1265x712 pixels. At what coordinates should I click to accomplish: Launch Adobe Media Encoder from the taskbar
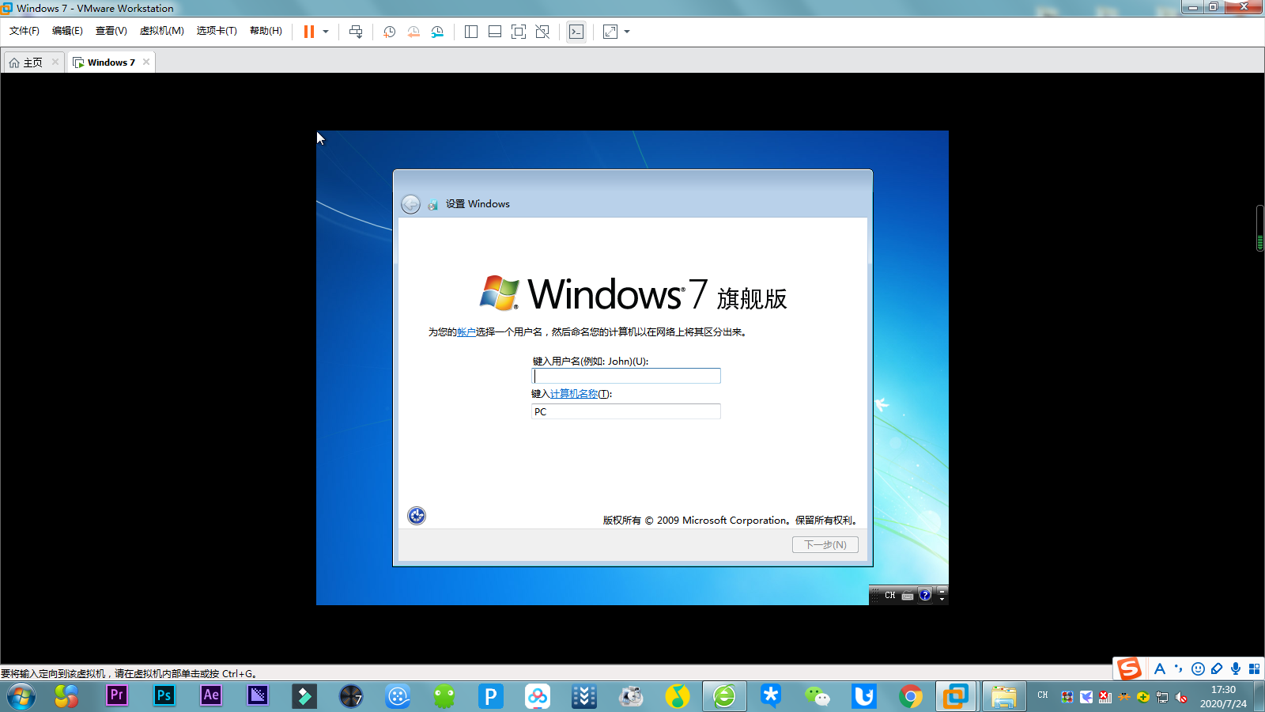258,695
